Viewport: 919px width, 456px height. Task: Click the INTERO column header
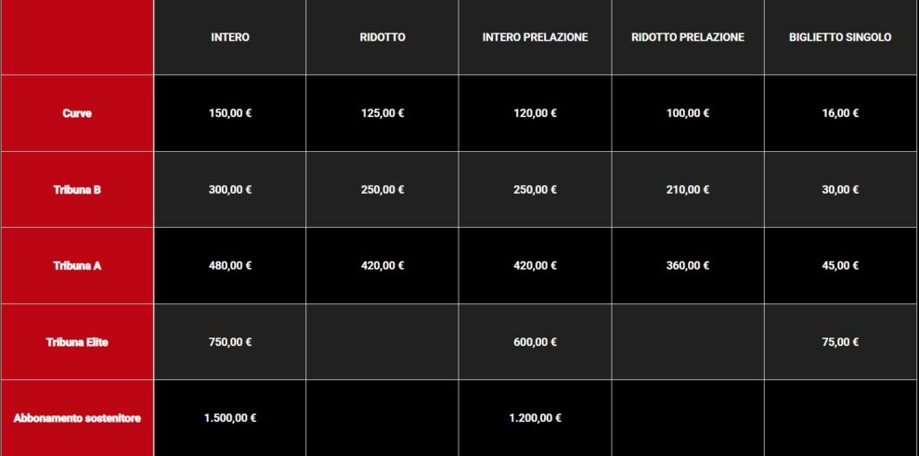230,38
